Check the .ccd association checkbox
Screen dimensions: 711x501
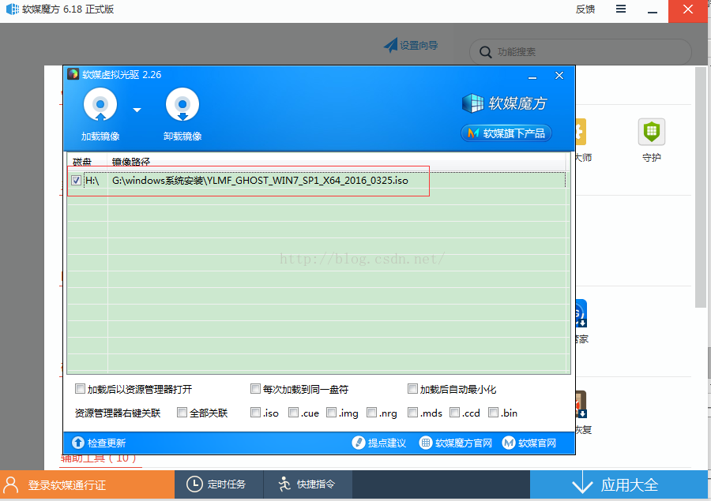point(455,412)
